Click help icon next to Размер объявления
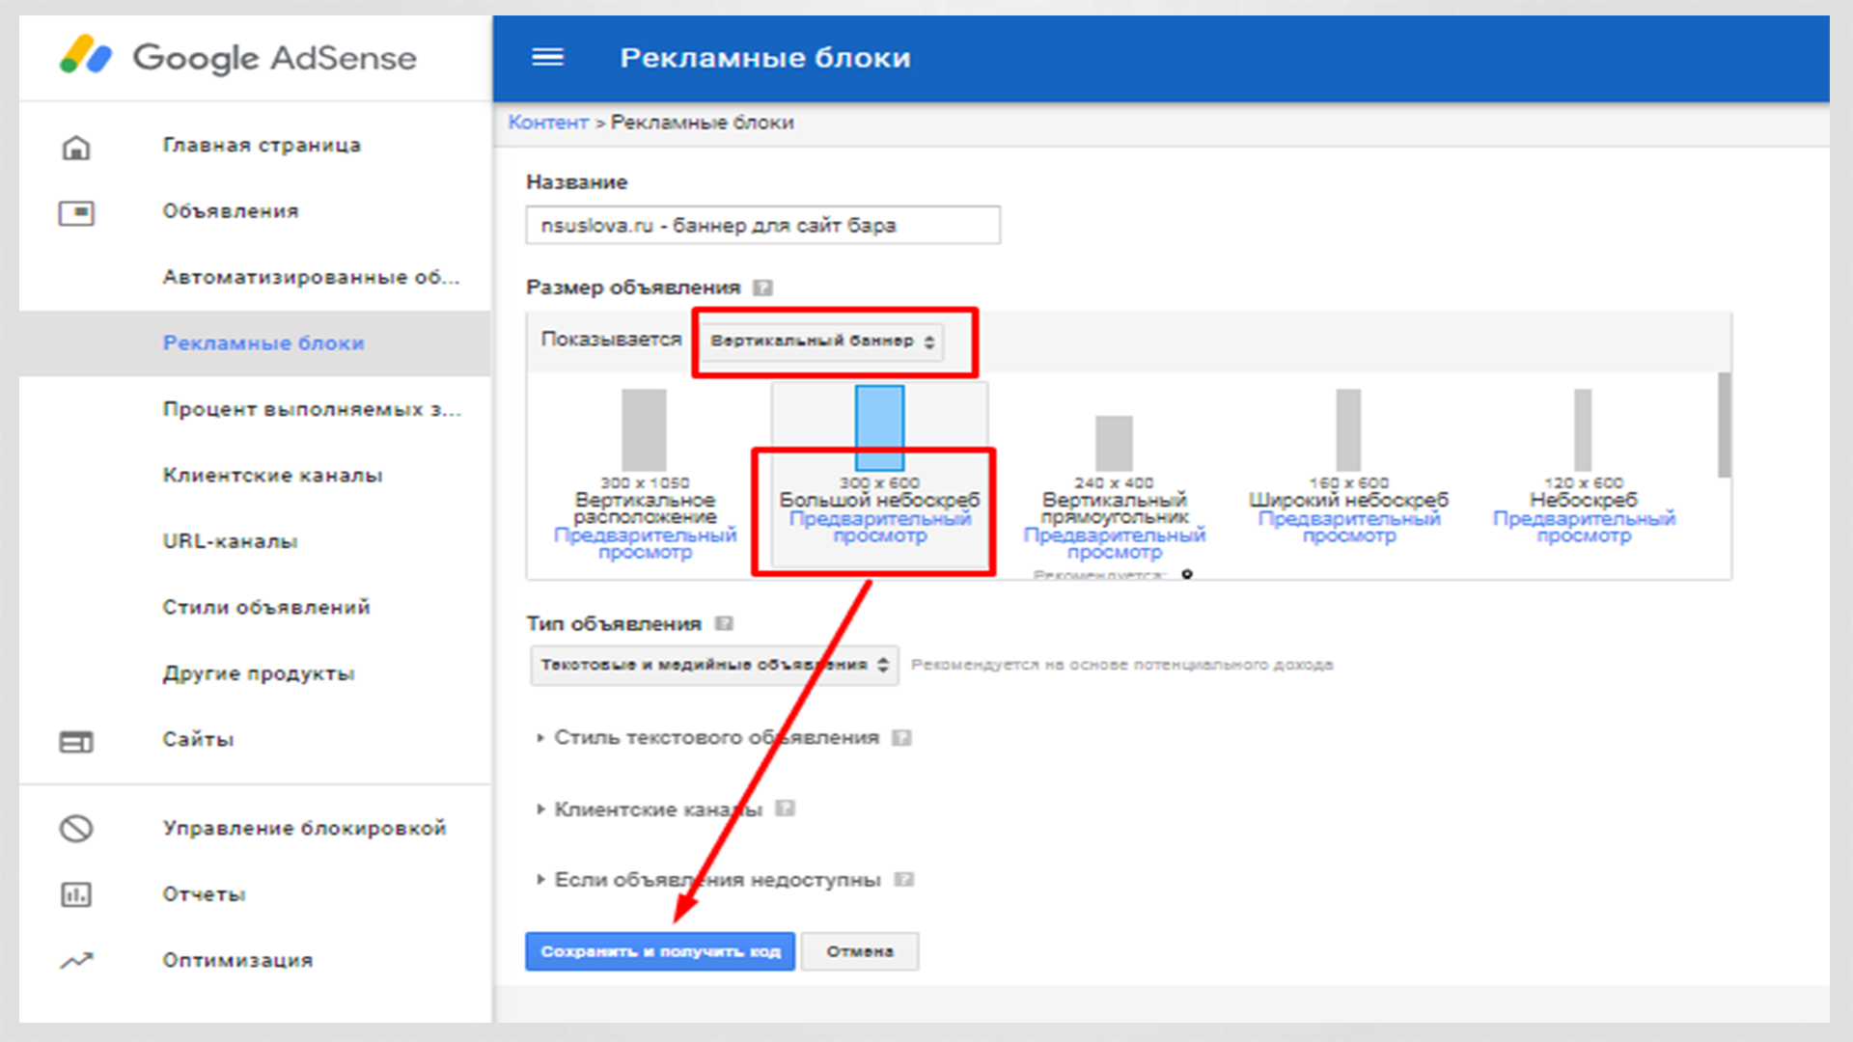The image size is (1853, 1042). (762, 288)
